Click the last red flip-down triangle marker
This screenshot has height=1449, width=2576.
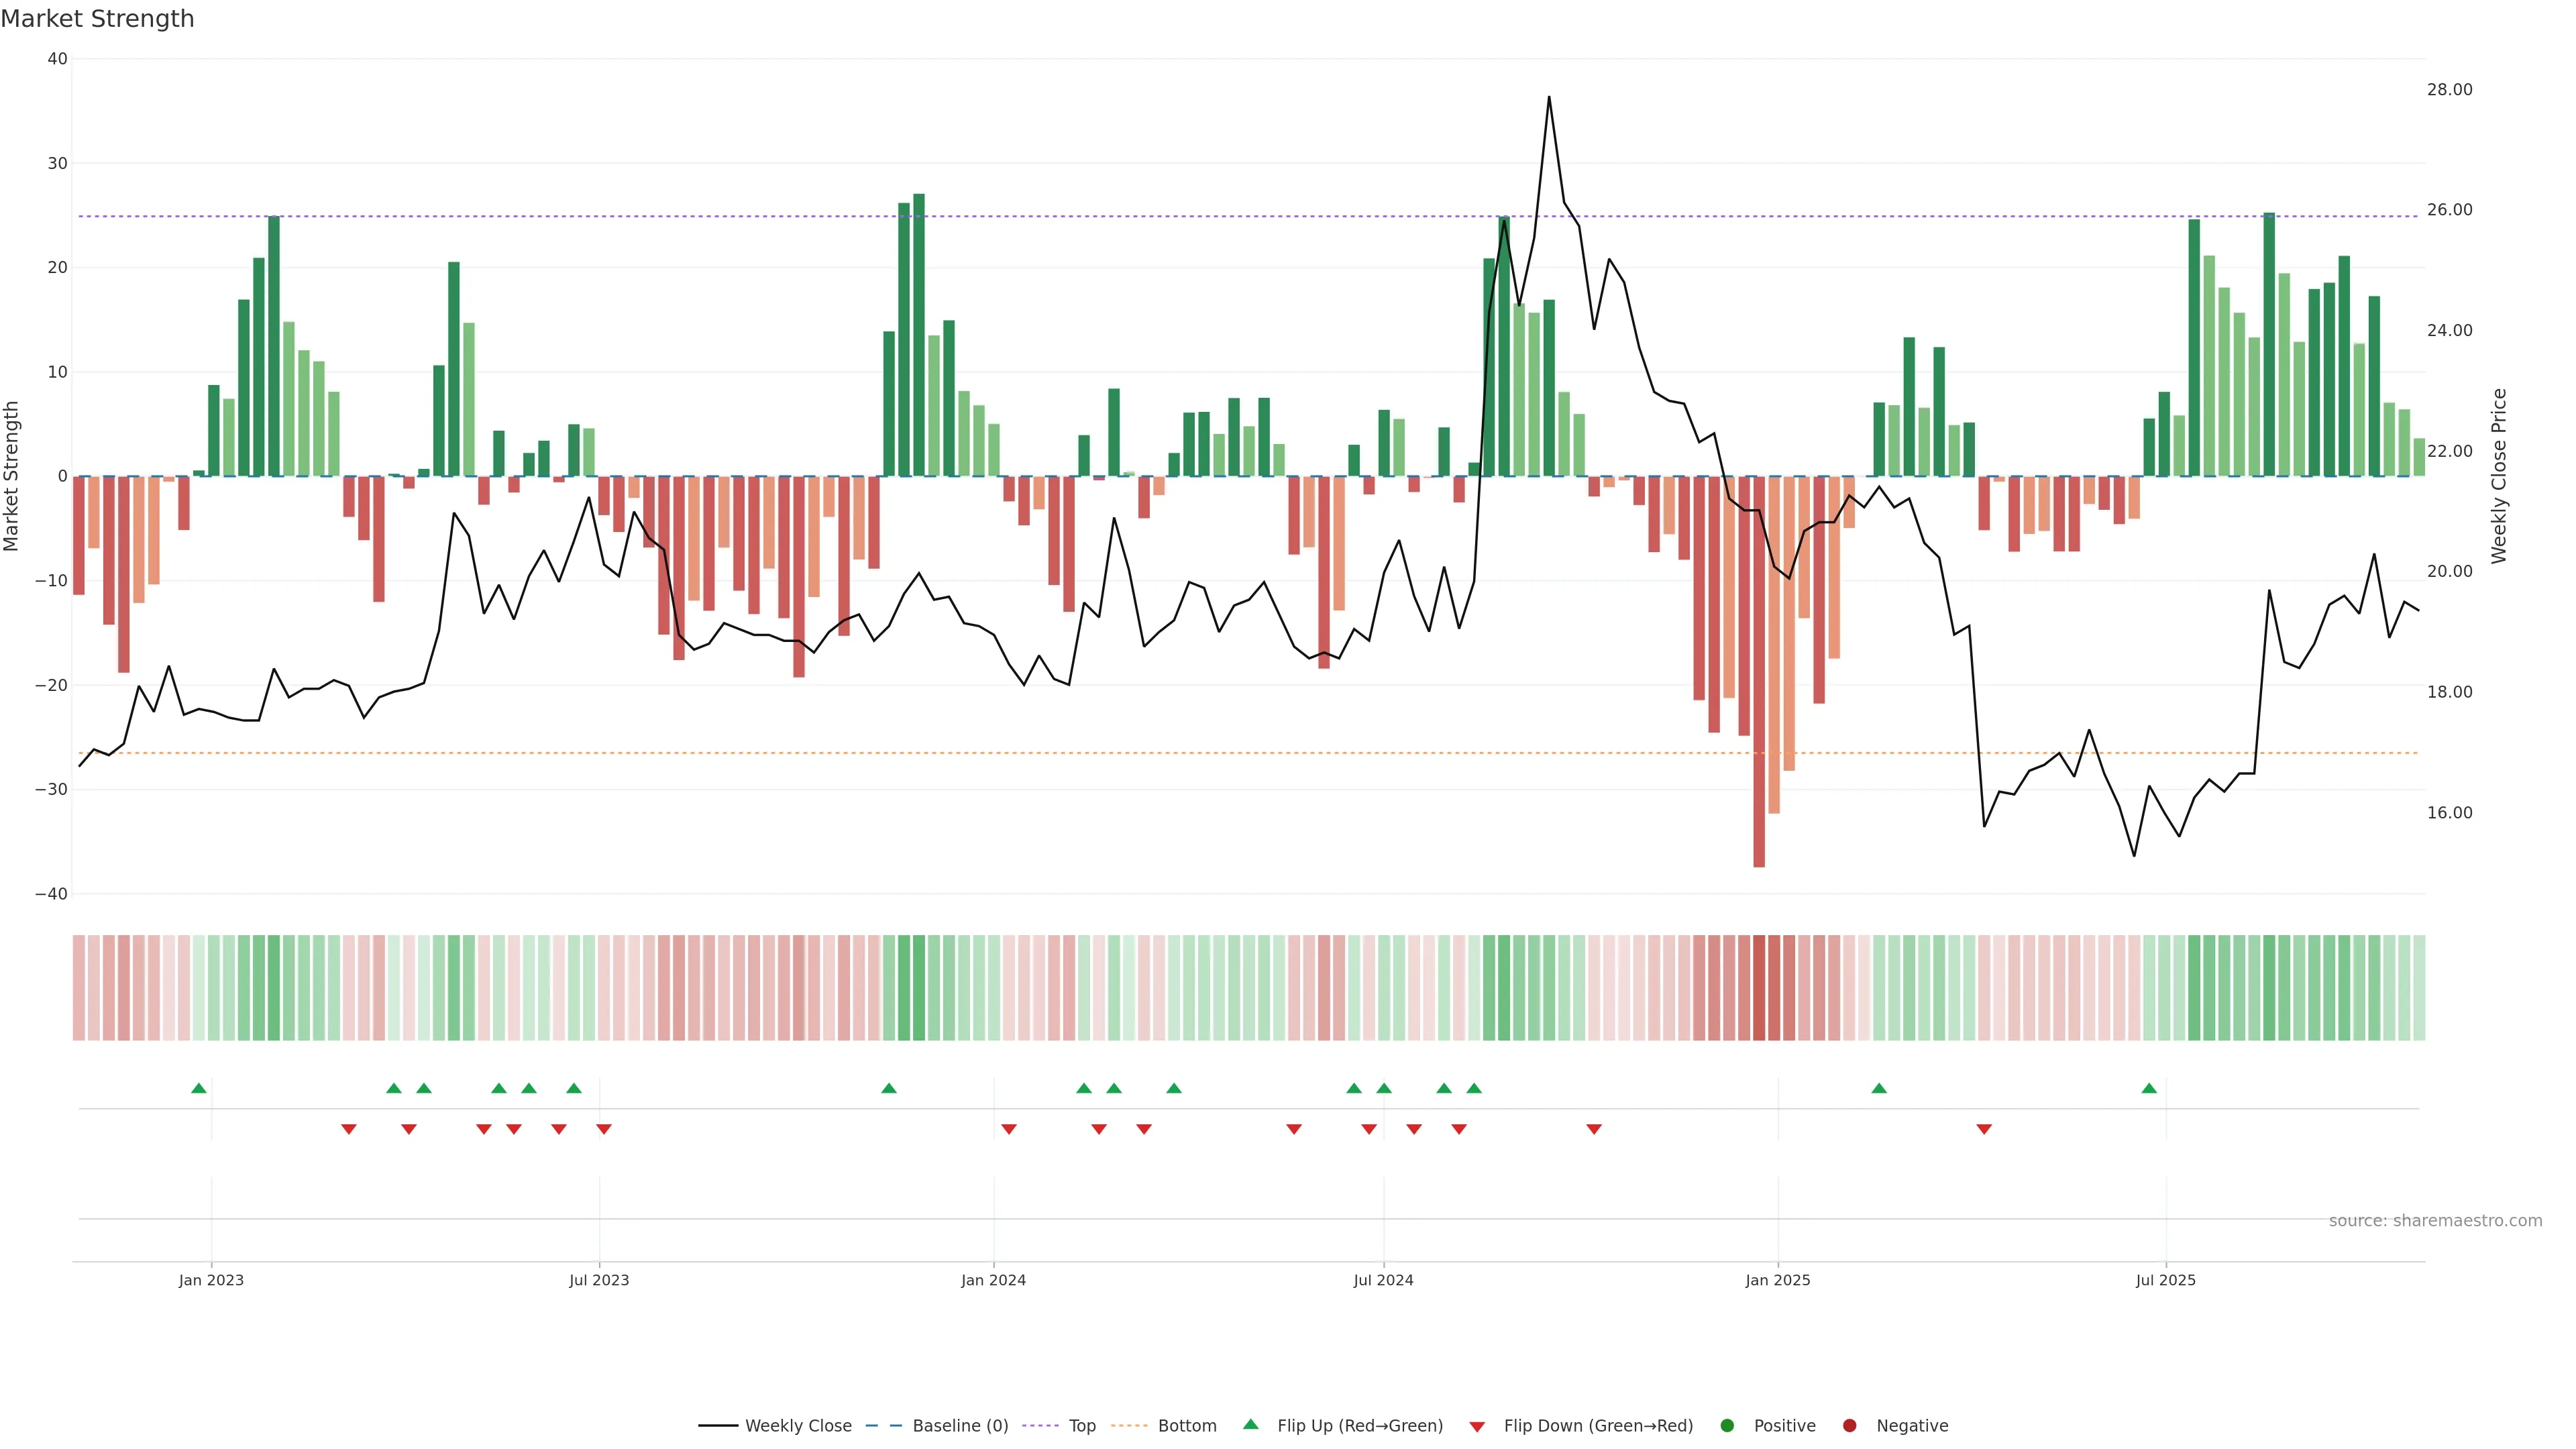pyautogui.click(x=1984, y=1129)
